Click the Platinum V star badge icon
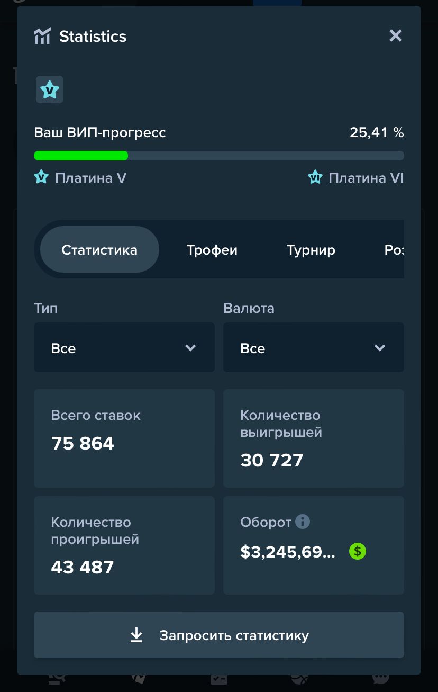Image resolution: width=438 pixels, height=692 pixels. (50, 89)
